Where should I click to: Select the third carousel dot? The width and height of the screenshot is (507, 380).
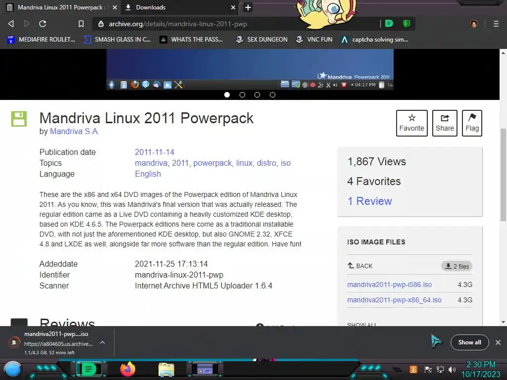coord(257,95)
